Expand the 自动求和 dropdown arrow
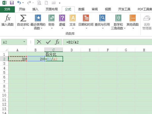 coord(24,28)
